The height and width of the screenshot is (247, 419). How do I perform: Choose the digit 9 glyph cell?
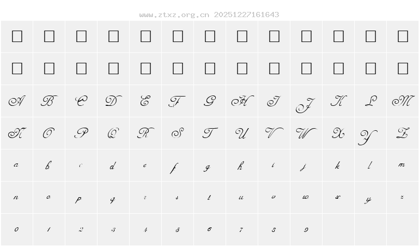click(306, 229)
